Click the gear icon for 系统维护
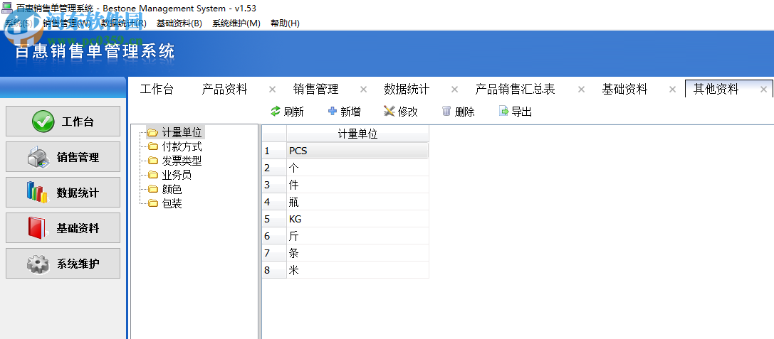 [38, 264]
